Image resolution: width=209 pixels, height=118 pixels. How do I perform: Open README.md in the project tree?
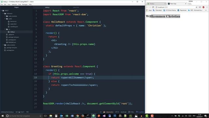tap(12, 42)
